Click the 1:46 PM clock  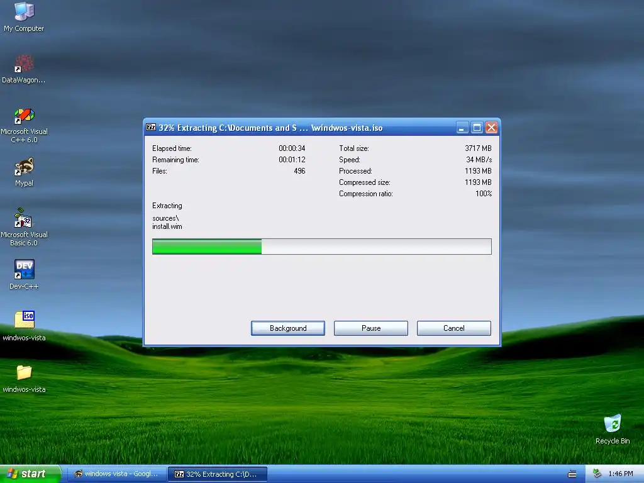click(621, 474)
